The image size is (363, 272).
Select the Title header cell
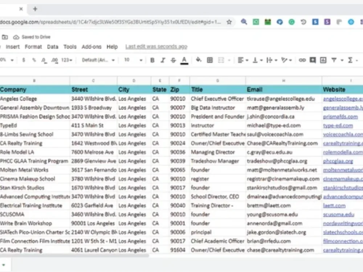pyautogui.click(x=217, y=90)
